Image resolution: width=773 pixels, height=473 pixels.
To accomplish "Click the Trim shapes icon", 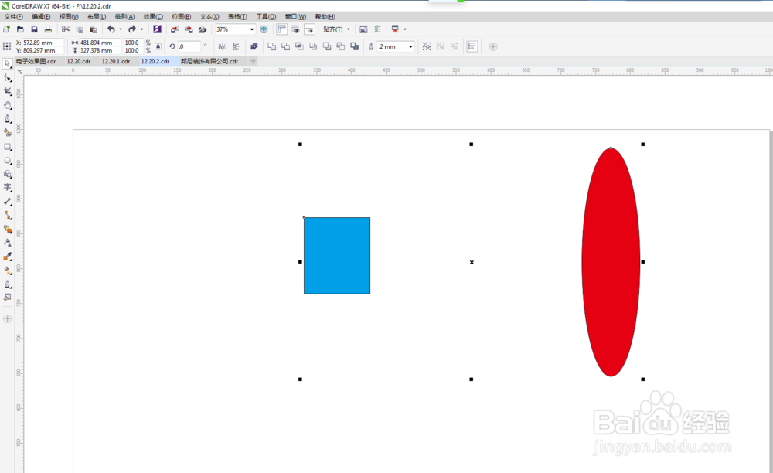I will click(285, 46).
